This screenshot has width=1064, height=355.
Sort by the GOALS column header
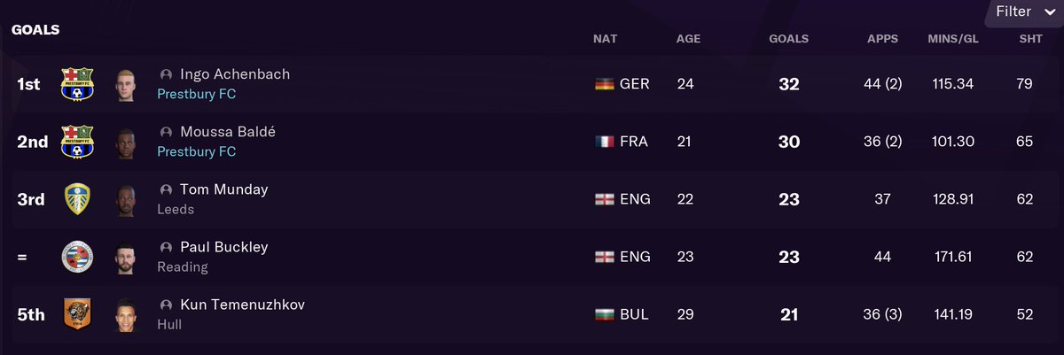788,39
